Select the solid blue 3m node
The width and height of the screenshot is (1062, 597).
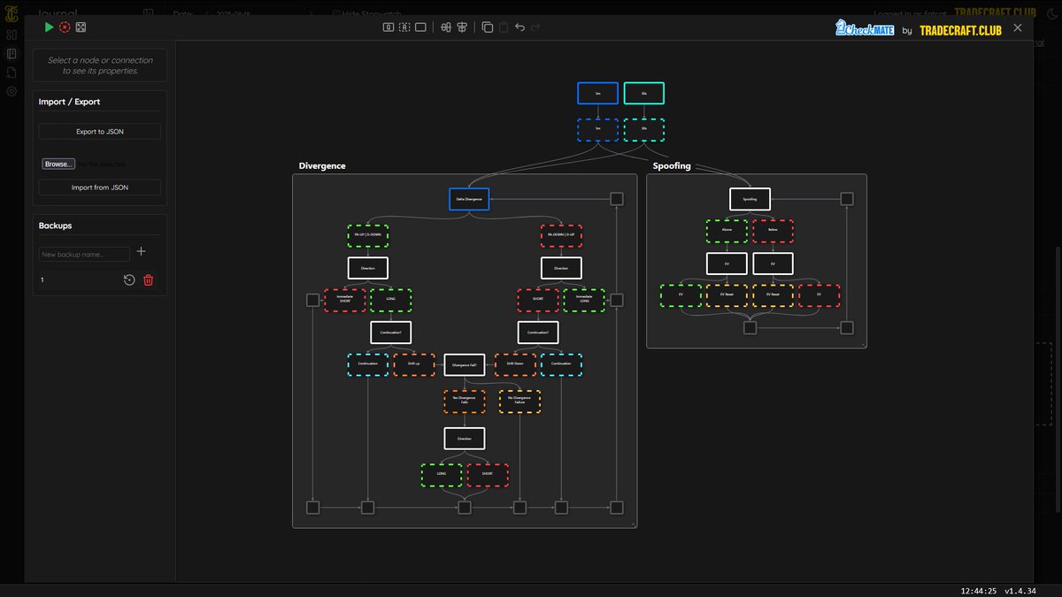[597, 93]
